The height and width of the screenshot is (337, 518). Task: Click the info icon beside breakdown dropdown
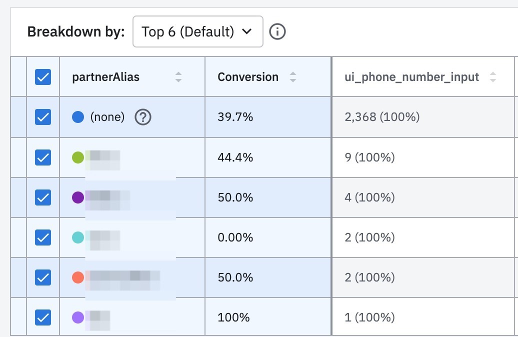pyautogui.click(x=277, y=32)
